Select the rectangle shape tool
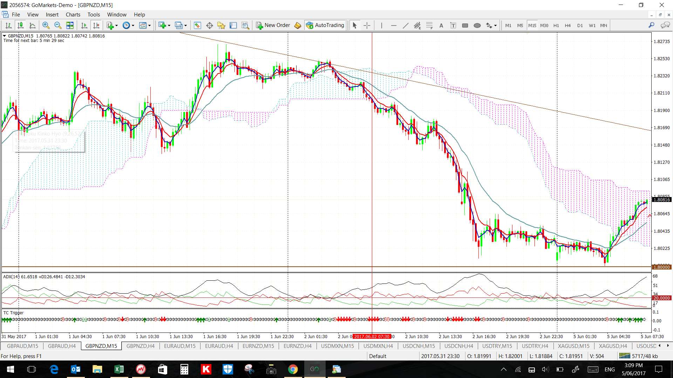 coord(465,25)
